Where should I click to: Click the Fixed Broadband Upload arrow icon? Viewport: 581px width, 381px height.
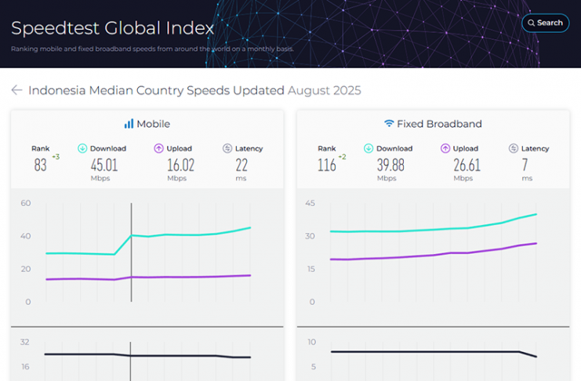[445, 148]
